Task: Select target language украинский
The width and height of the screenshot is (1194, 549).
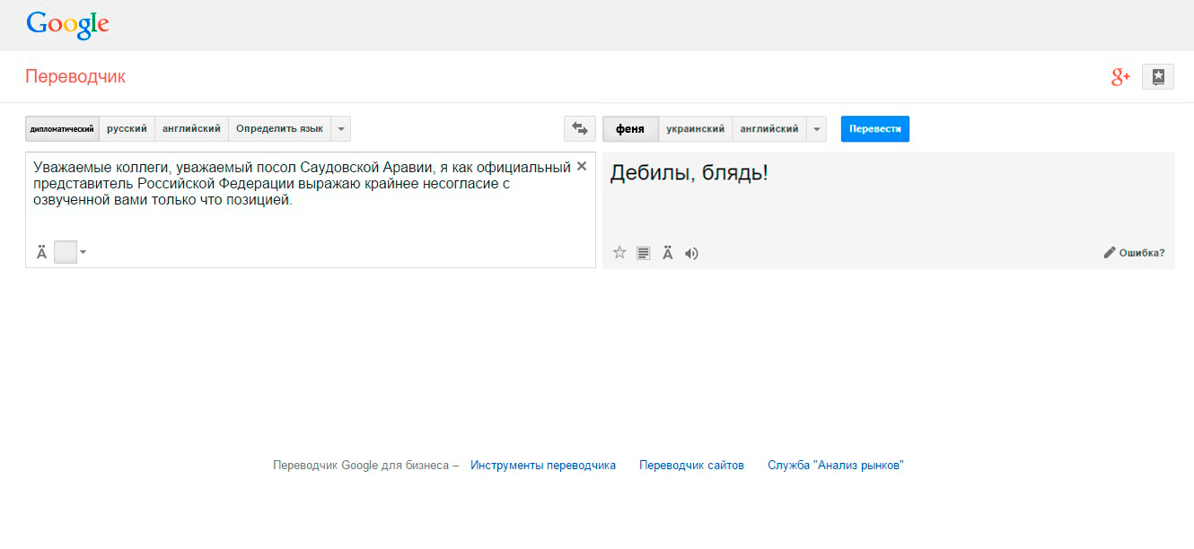Action: tap(695, 129)
